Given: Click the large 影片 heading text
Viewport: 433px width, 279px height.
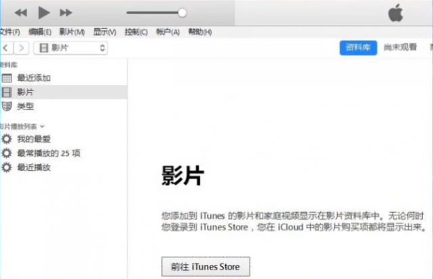Looking at the screenshot, I should 183,176.
